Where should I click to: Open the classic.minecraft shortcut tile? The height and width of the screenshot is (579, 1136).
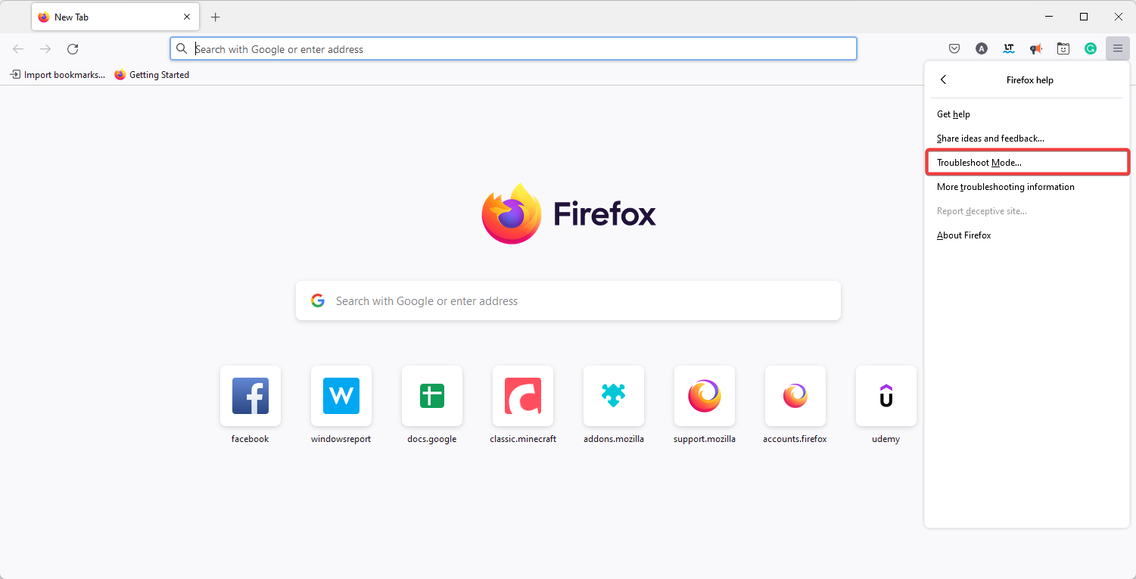click(523, 396)
